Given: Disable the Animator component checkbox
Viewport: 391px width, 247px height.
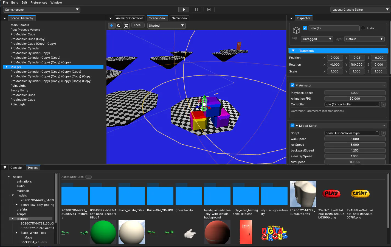Looking at the screenshot, I should click(292, 85).
